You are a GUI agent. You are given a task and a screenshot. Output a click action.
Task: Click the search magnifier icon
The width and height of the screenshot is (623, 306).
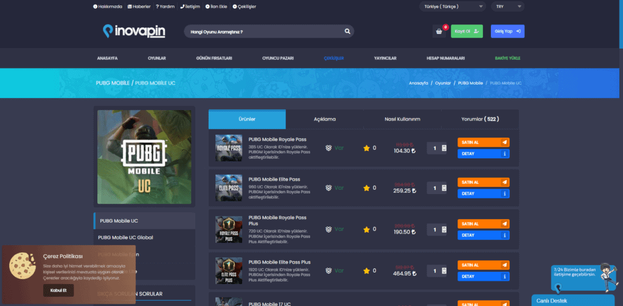pyautogui.click(x=347, y=32)
